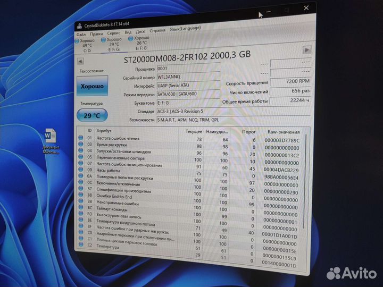Click the 29 °C temperature button

[x=92, y=115]
